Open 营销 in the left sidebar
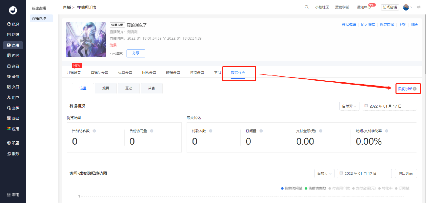This screenshot has width=426, height=203. [13, 76]
